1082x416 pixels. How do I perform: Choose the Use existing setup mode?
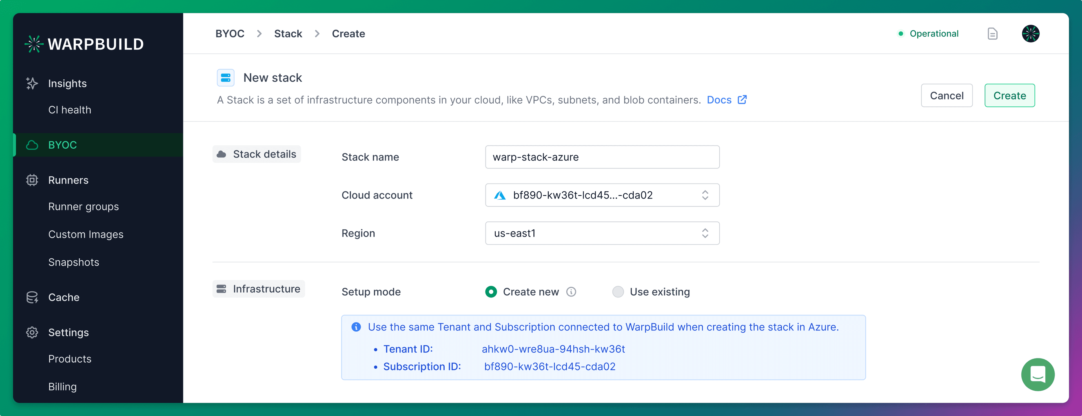click(x=618, y=292)
